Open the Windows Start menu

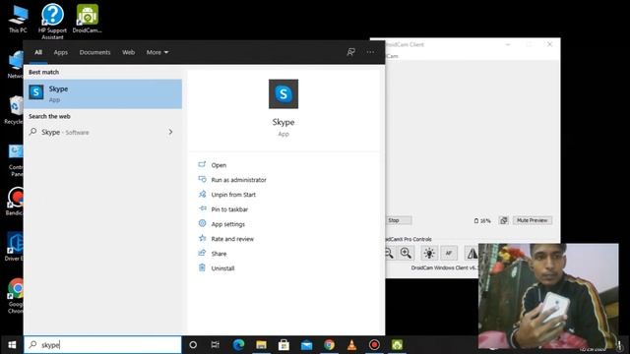(12, 345)
